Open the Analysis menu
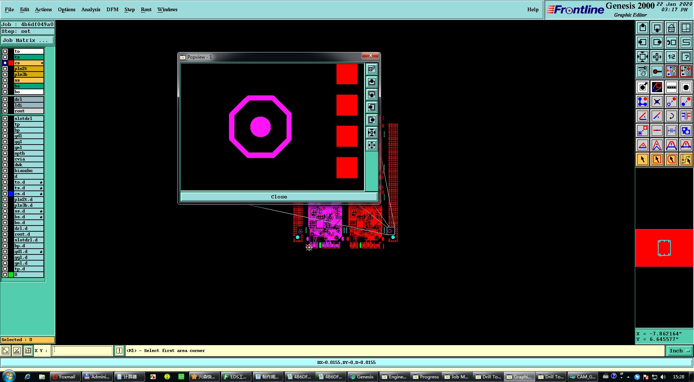694x382 pixels. pyautogui.click(x=91, y=9)
